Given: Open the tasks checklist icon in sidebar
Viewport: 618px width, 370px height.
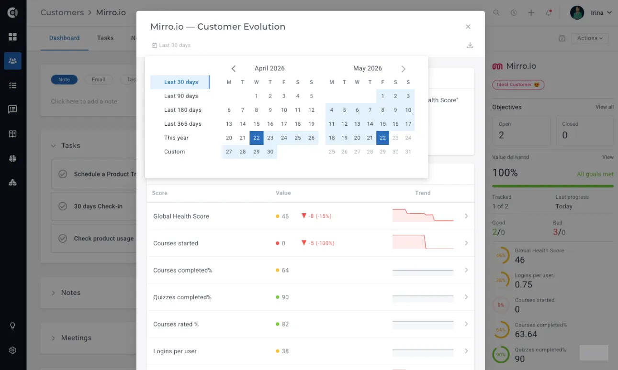Looking at the screenshot, I should [13, 86].
